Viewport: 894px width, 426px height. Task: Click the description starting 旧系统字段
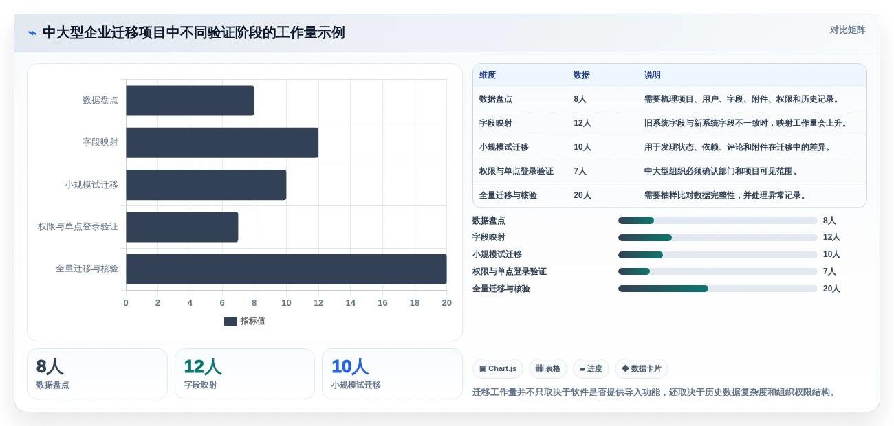746,123
